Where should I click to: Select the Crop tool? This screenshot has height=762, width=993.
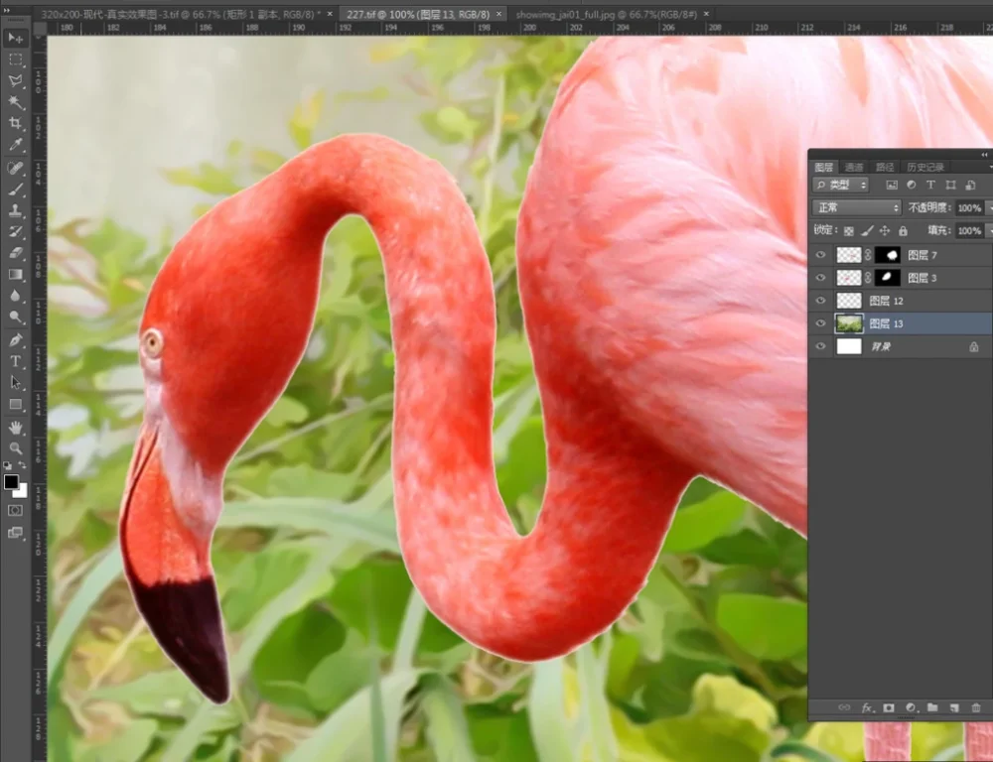point(16,123)
